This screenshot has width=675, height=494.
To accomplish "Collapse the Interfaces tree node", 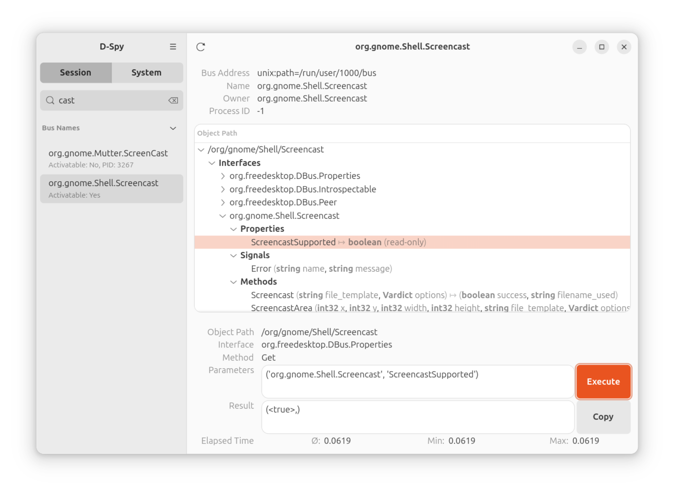I will [x=212, y=163].
